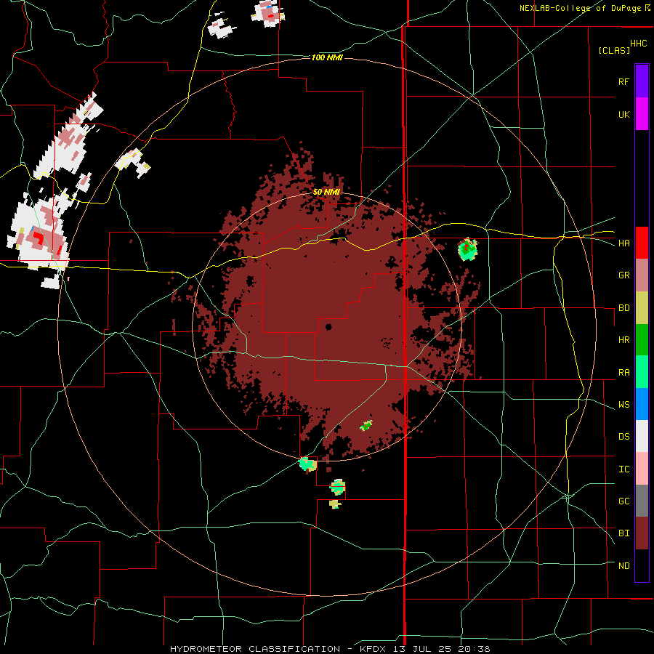Viewport: 654px width, 654px height.
Task: Click the "ND" legend label
Action: 623,566
